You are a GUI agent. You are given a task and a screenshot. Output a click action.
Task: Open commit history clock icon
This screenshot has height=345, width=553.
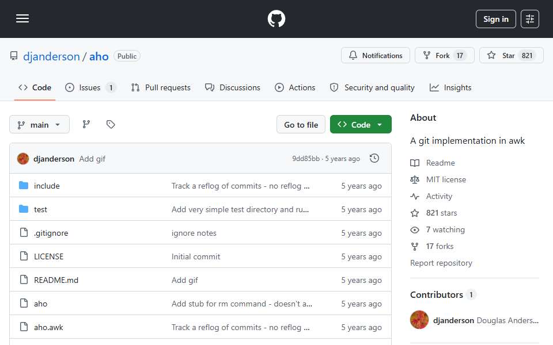click(374, 159)
